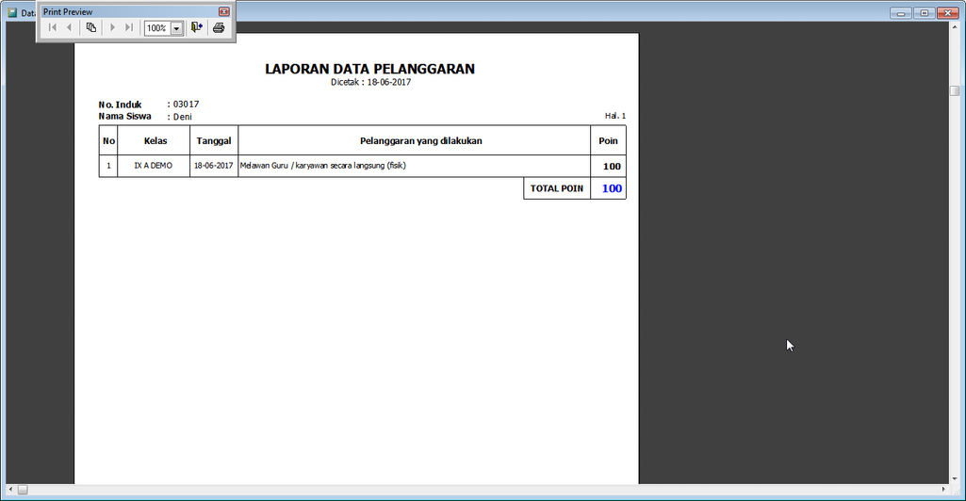The height and width of the screenshot is (501, 966).
Task: Advance to the next page
Action: 113,28
